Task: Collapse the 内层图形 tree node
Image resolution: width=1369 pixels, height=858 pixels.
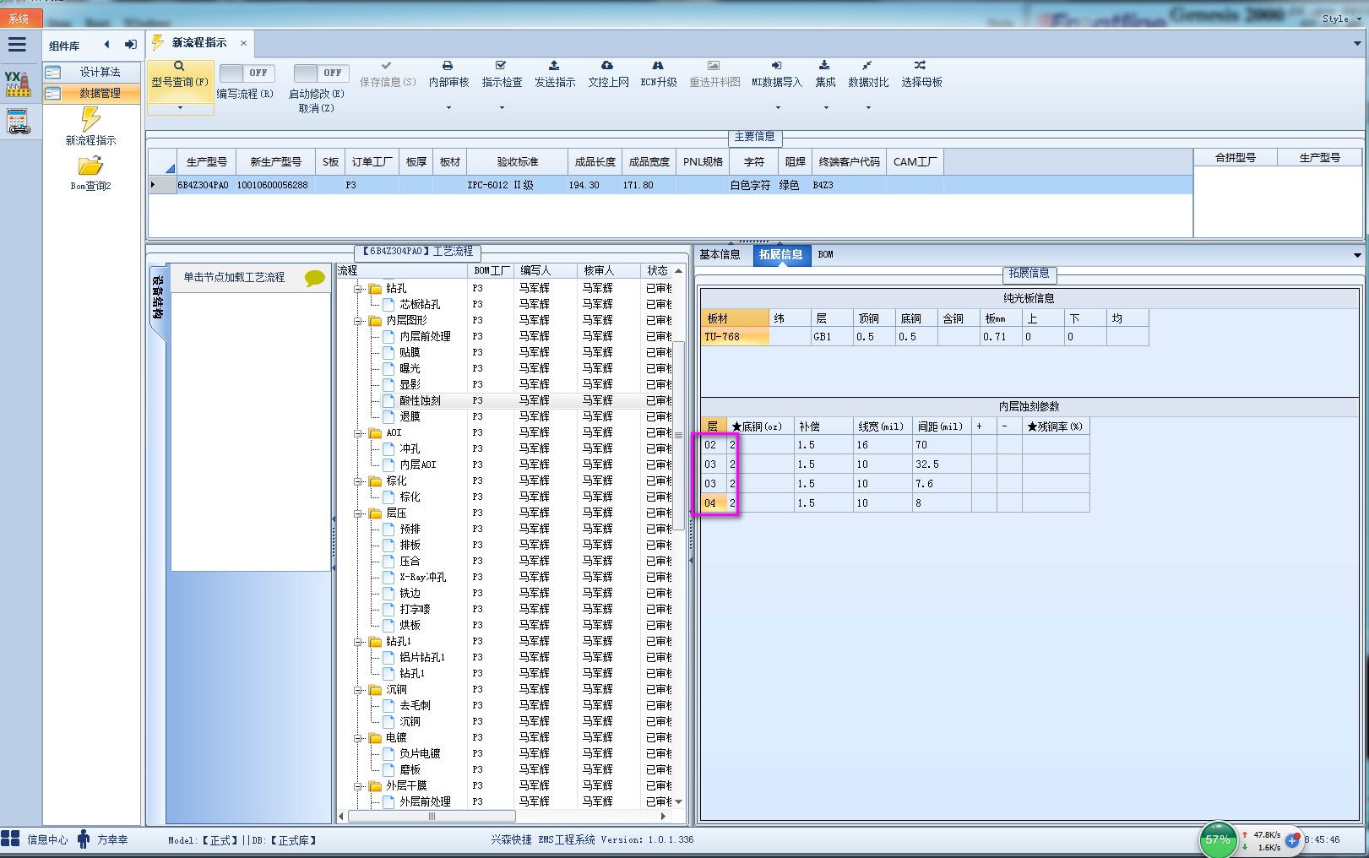Action: (x=358, y=321)
